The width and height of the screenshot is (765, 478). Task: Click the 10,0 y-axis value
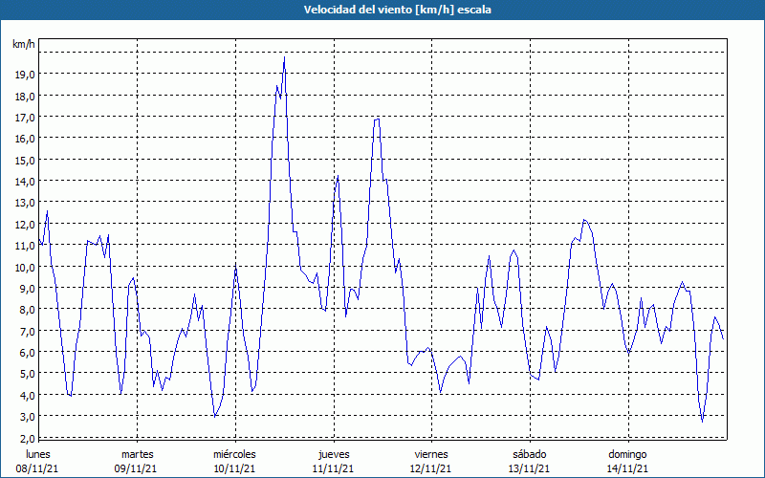click(x=25, y=267)
